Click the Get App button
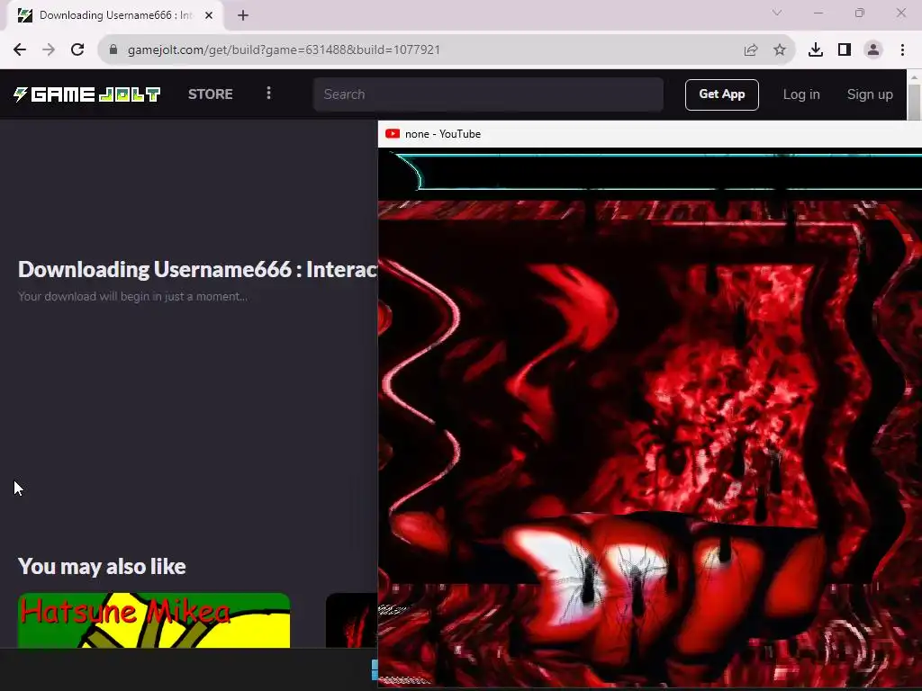The height and width of the screenshot is (691, 922). pyautogui.click(x=721, y=94)
